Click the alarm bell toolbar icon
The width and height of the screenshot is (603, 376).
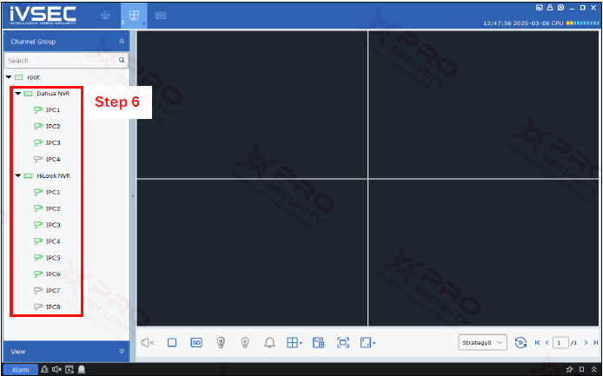coord(269,342)
